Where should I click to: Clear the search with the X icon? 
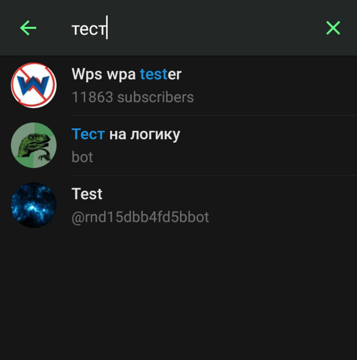coord(333,28)
